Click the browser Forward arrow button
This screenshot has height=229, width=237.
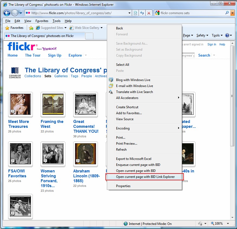[15, 13]
